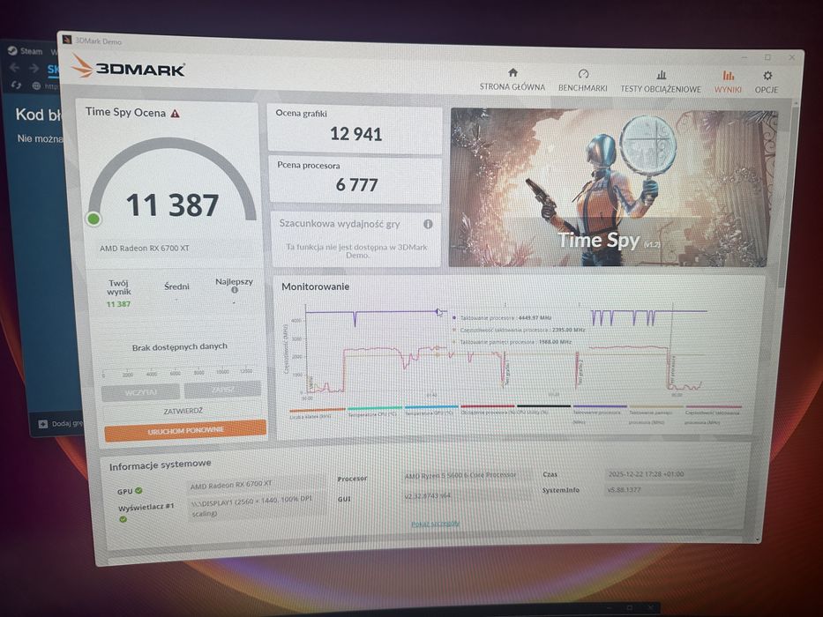Toggle the black legend line
Screen dimensions: 823x617
point(543,405)
